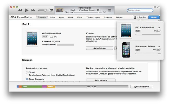The height and width of the screenshot is (104, 169).
Task: Select the iCloud backup option
Action: [27, 73]
